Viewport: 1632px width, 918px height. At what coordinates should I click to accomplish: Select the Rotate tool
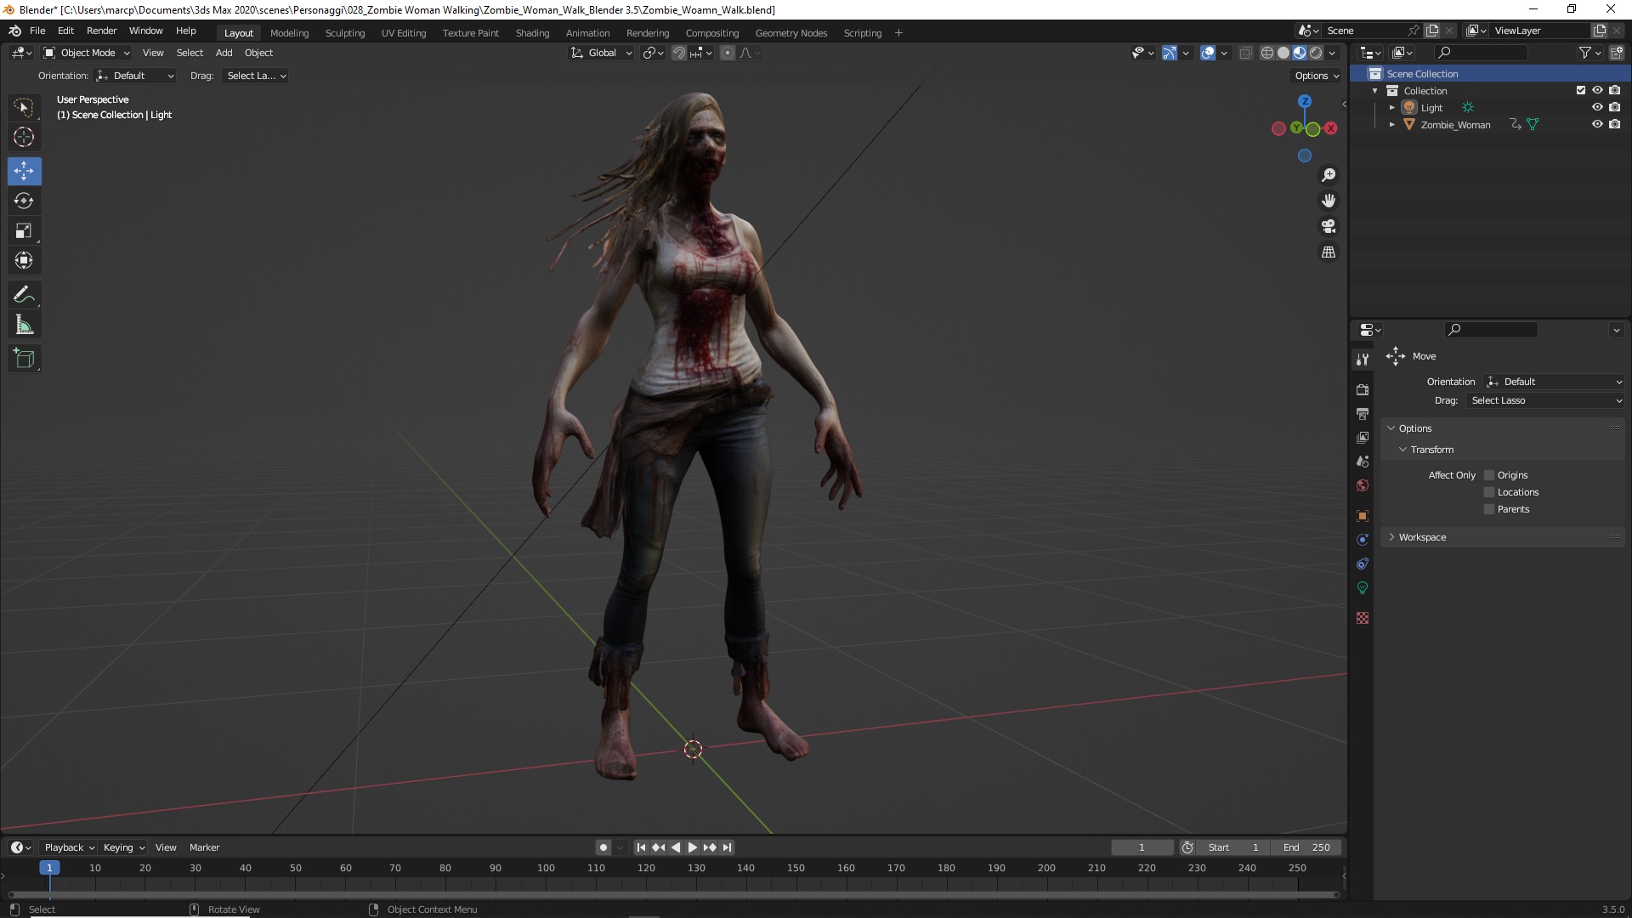pyautogui.click(x=24, y=201)
